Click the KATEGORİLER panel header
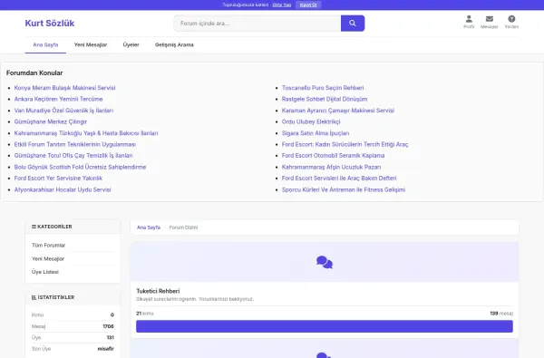The image size is (544, 358). (x=73, y=227)
